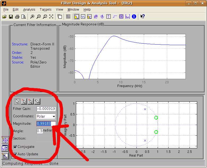Maximize the Filter Design window
The height and width of the screenshot is (168, 207).
196,3
